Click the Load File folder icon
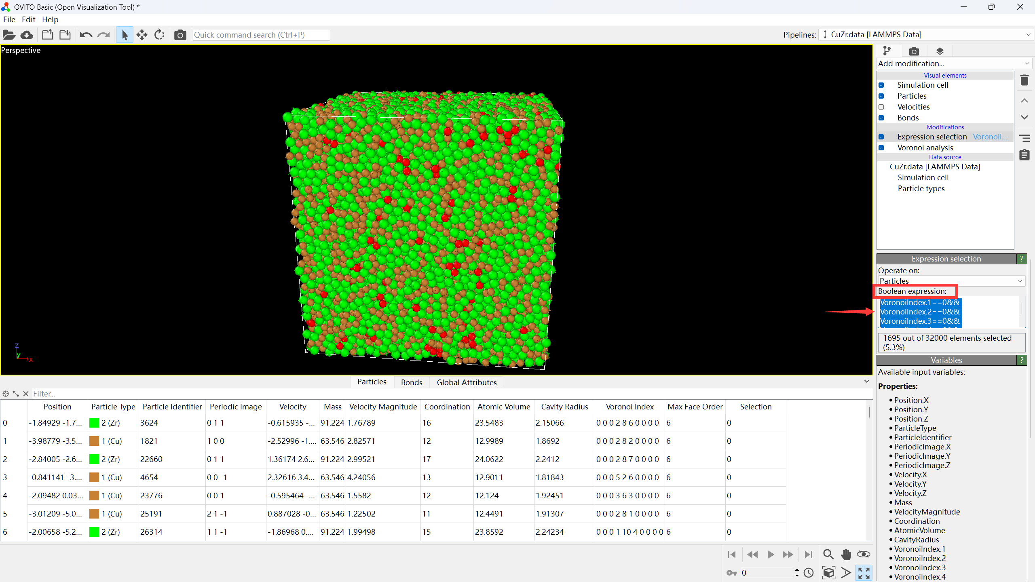This screenshot has width=1035, height=582. (x=9, y=35)
